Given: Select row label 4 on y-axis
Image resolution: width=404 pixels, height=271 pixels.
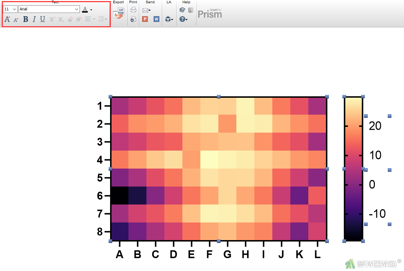Looking at the screenshot, I should (100, 160).
